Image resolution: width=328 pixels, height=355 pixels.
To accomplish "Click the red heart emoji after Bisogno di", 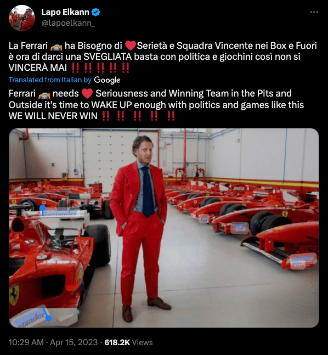I will click(130, 46).
